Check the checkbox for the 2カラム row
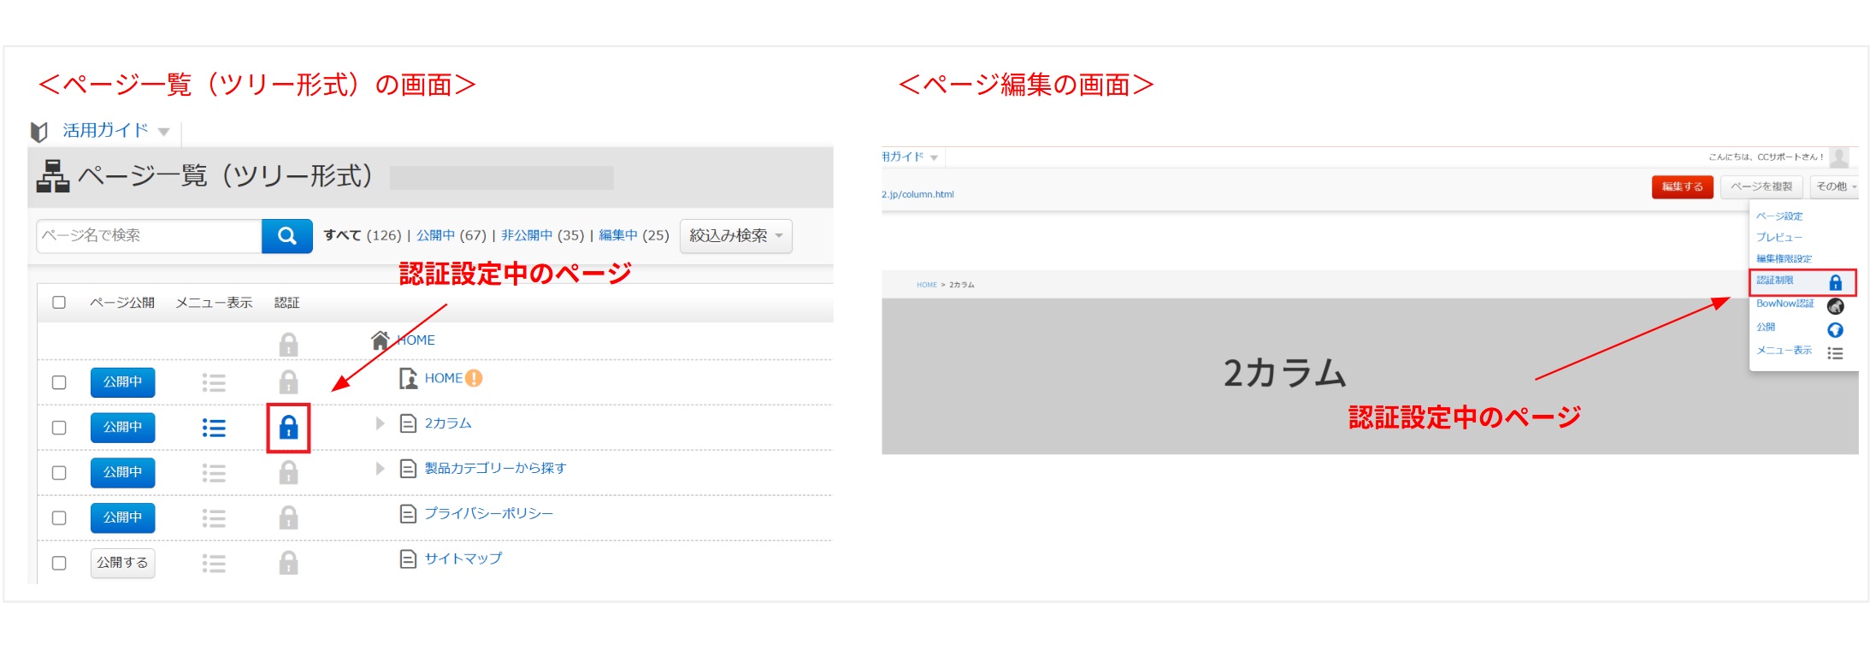The image size is (1870, 662). click(x=59, y=428)
